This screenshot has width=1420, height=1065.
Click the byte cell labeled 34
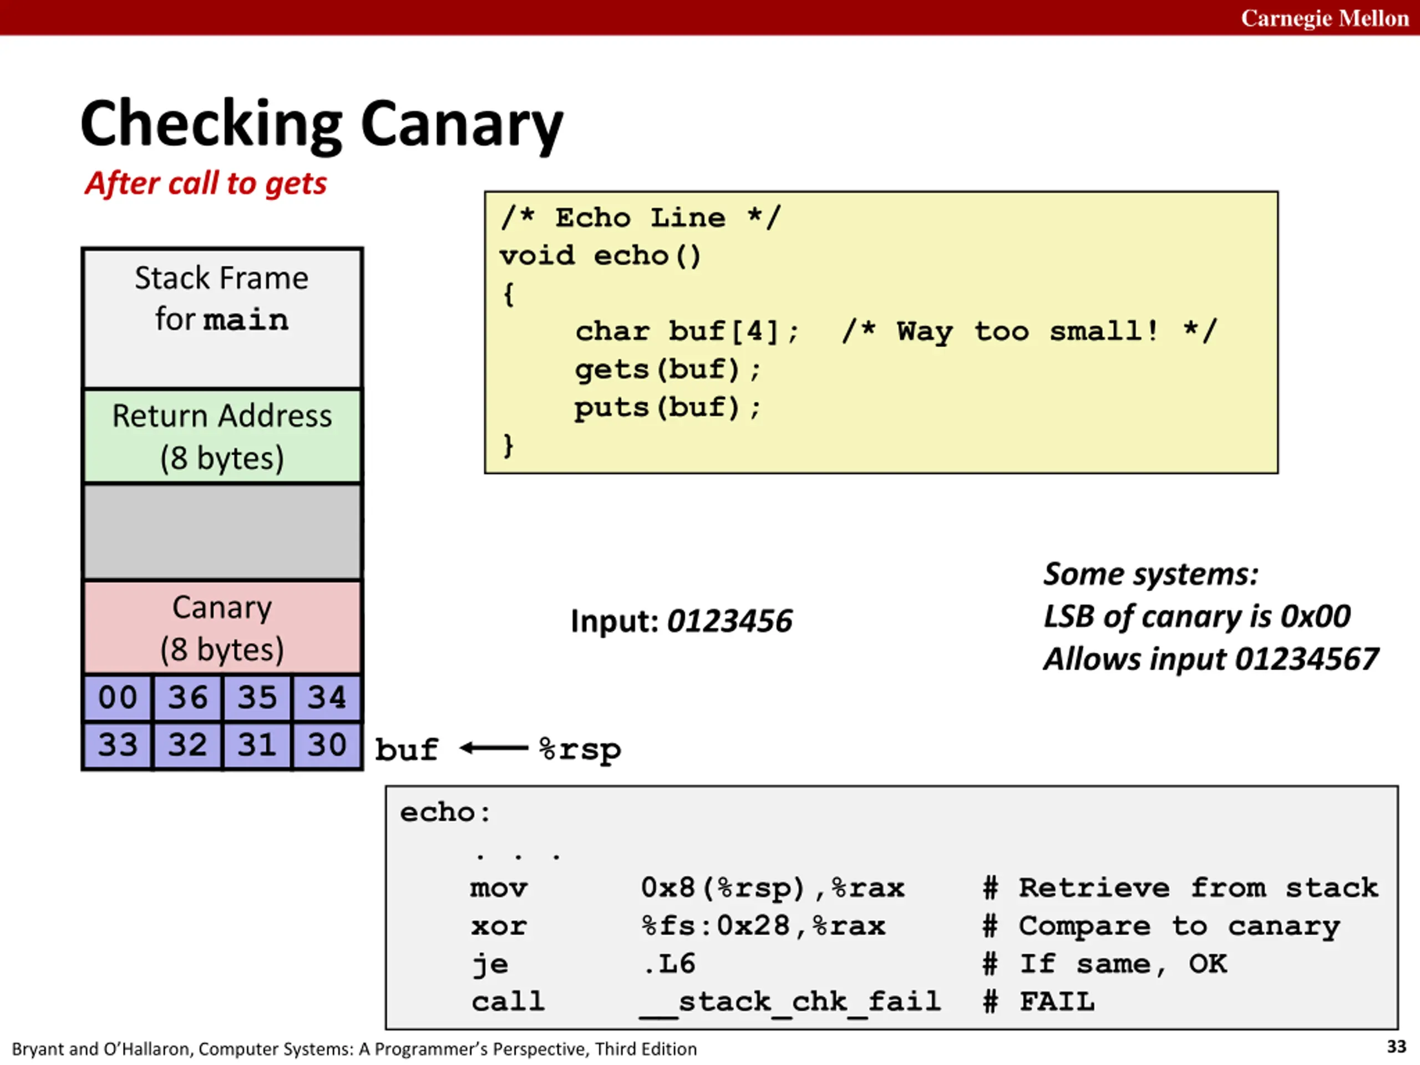(x=327, y=697)
